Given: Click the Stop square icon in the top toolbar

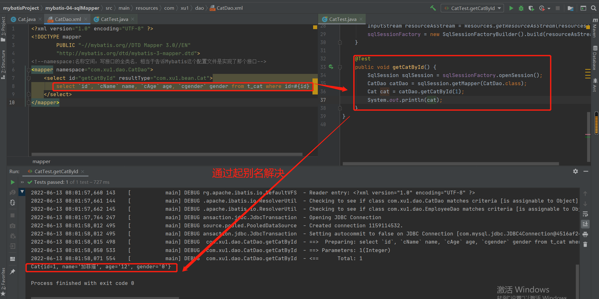Looking at the screenshot, I should [558, 8].
